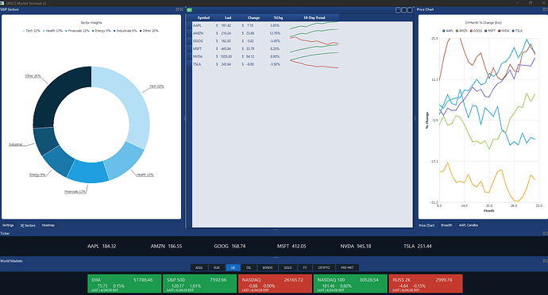
Task: Toggle the Tech 32% legend entry
Action: point(32,31)
